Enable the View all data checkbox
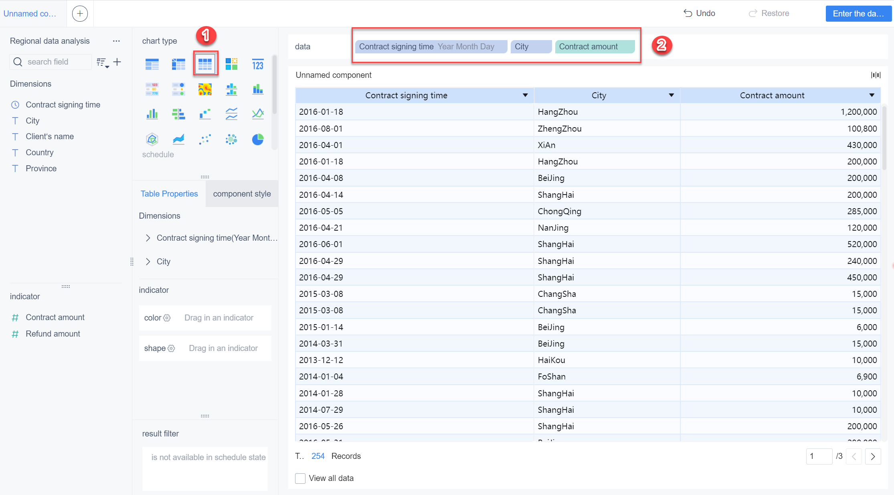 (x=300, y=478)
